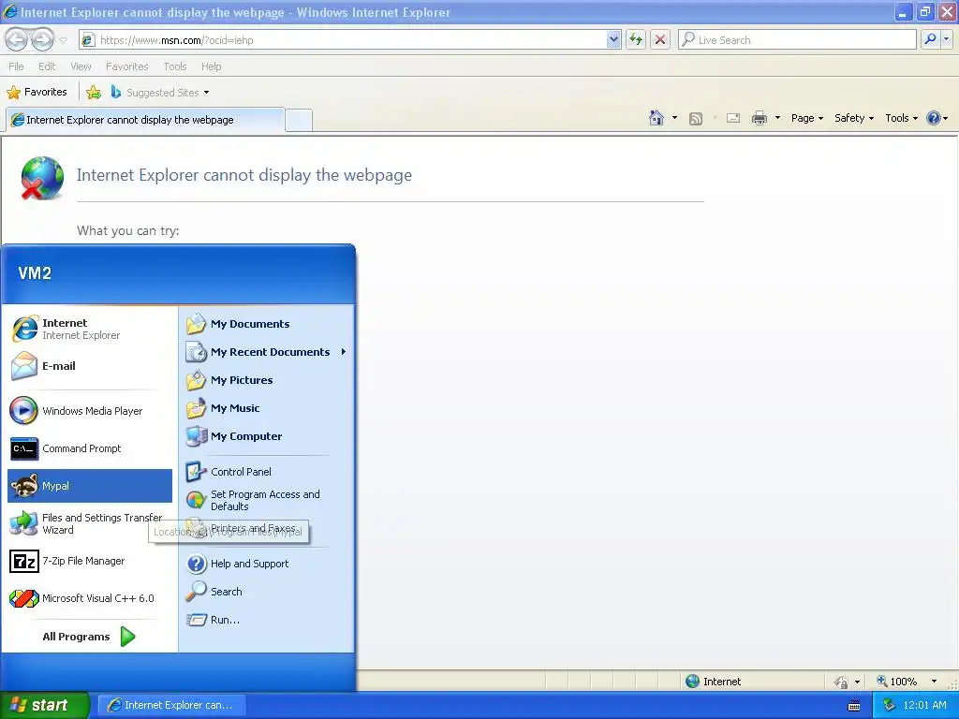This screenshot has height=719, width=959.
Task: Open Control Panel
Action: coord(266,472)
